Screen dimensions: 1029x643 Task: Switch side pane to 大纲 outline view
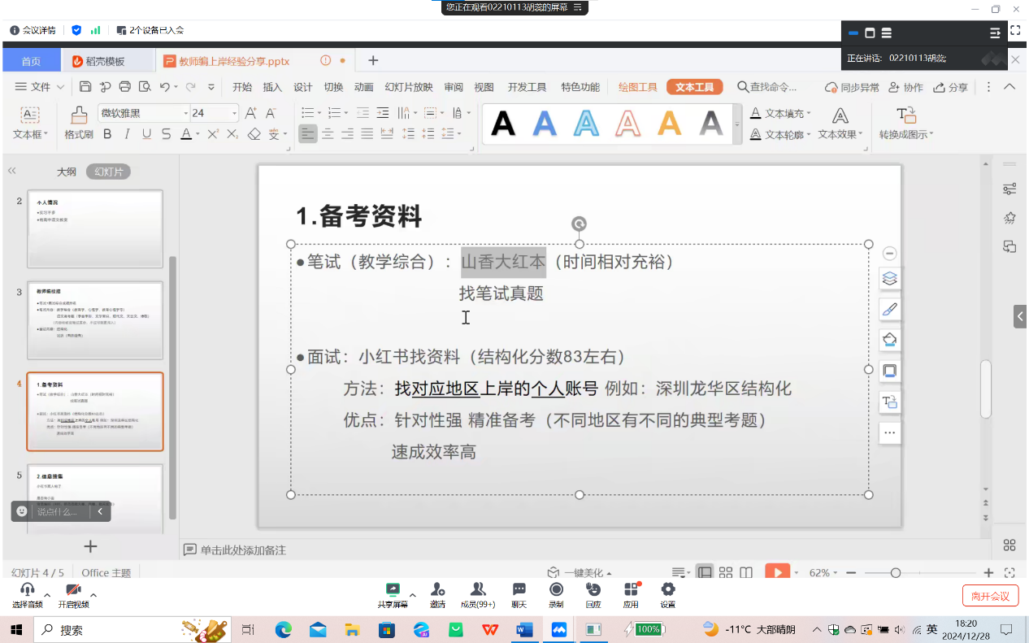(x=67, y=172)
